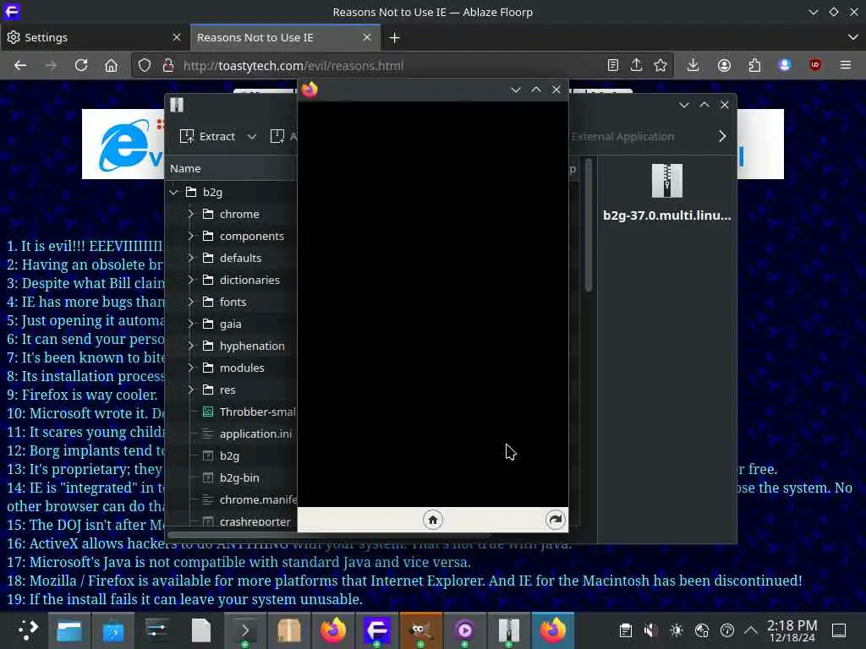
Task: Expand the hyphenation folder
Action: [190, 346]
